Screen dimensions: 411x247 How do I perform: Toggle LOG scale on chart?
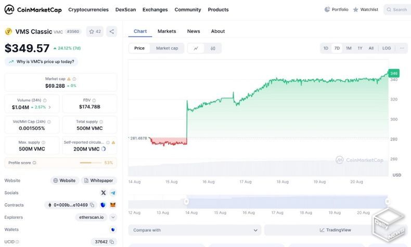pos(387,48)
